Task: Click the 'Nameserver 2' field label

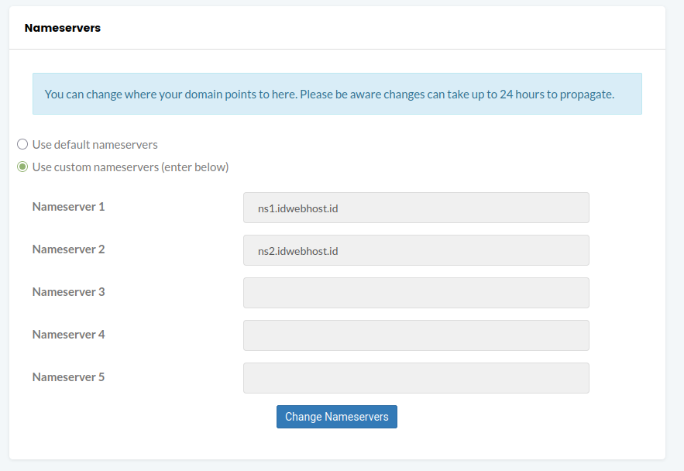Action: point(68,249)
